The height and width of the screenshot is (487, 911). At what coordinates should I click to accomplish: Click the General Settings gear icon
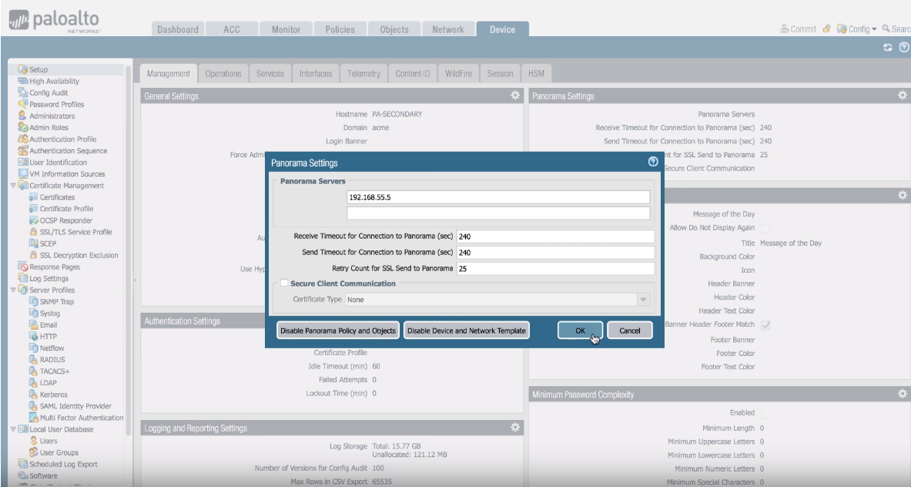pyautogui.click(x=515, y=96)
